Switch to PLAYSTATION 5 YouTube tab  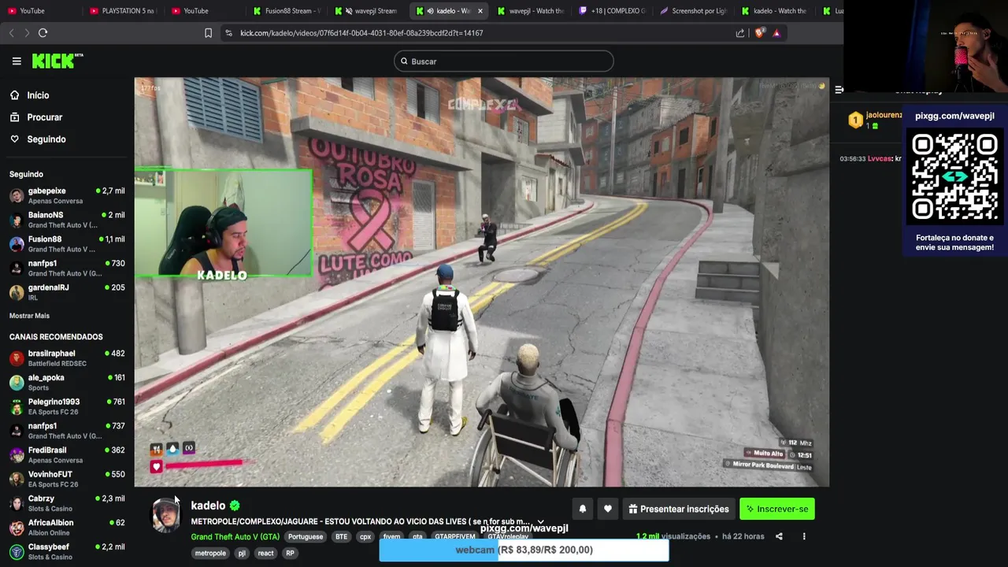point(122,11)
